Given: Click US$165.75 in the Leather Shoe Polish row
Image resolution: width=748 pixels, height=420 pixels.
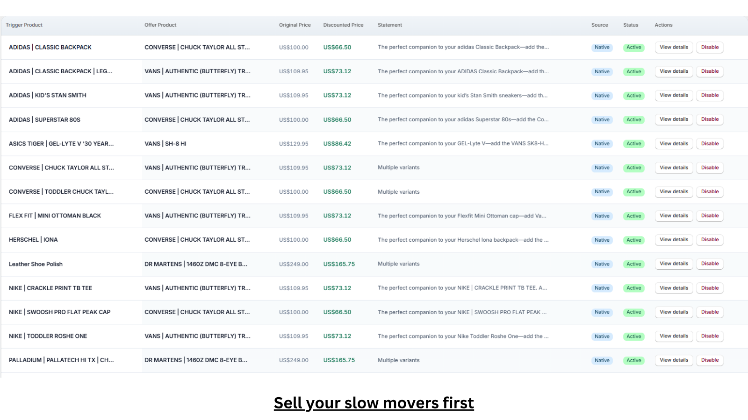Looking at the screenshot, I should [x=339, y=264].
